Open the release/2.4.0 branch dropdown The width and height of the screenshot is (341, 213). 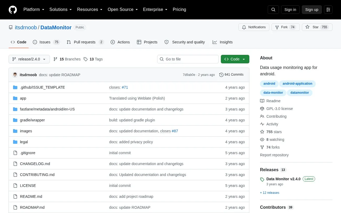pyautogui.click(x=29, y=59)
